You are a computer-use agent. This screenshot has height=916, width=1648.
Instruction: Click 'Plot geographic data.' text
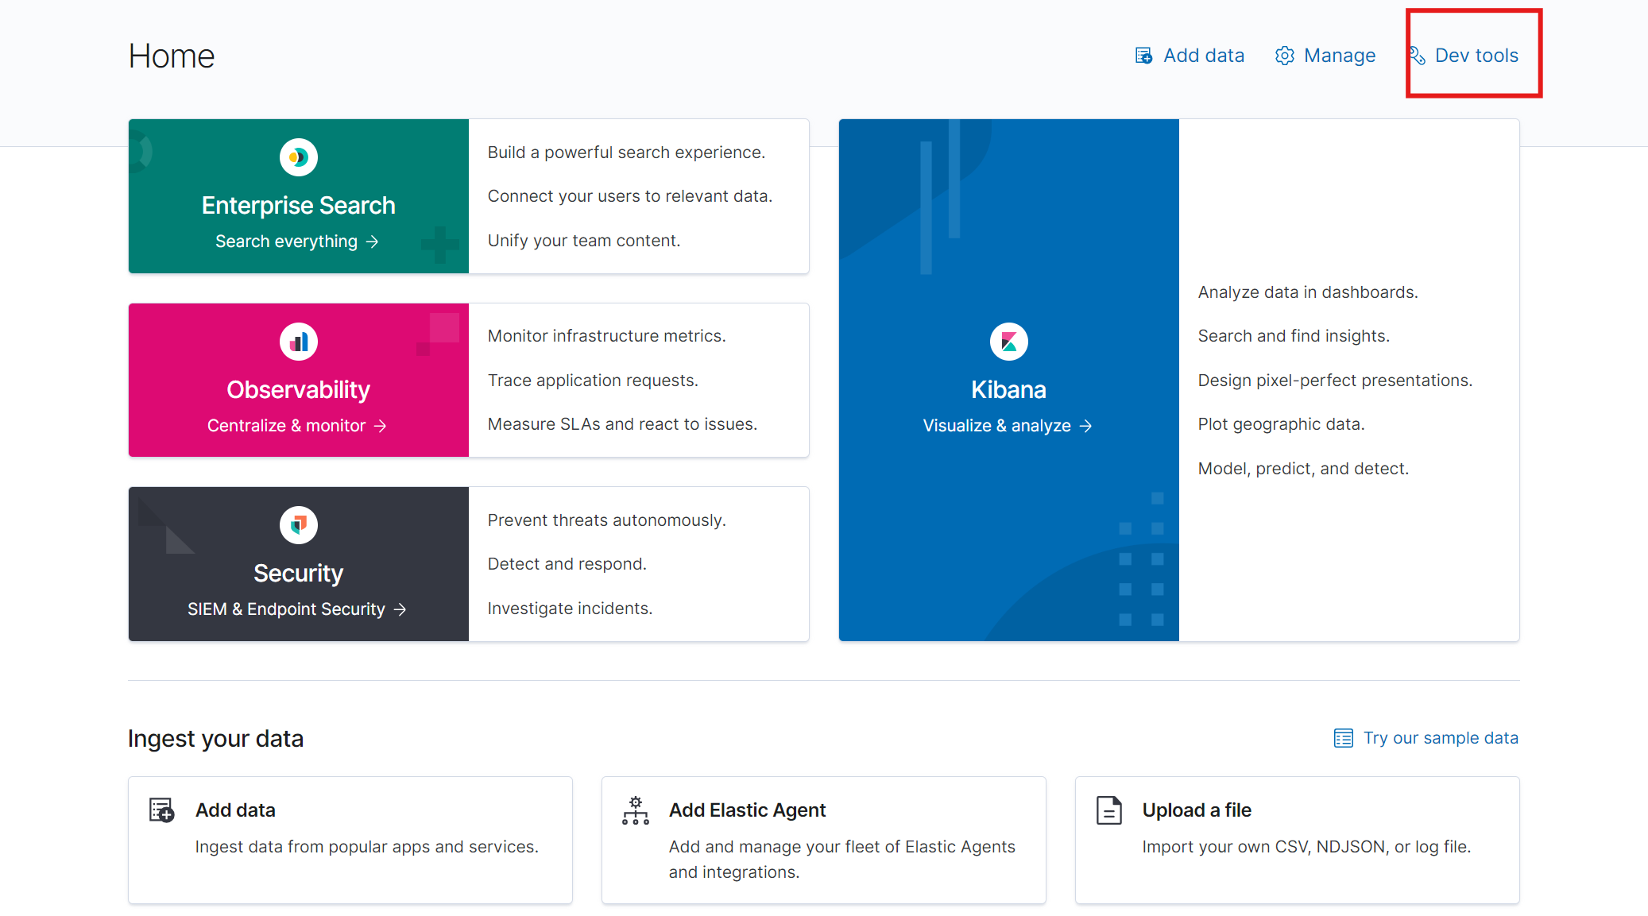click(x=1282, y=424)
